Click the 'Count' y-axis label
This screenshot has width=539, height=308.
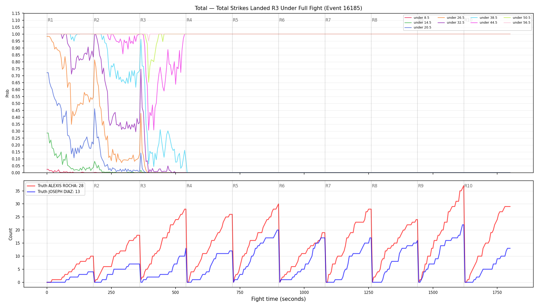[11, 234]
